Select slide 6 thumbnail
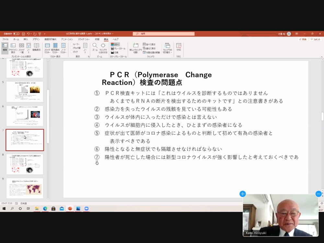 coord(25,116)
